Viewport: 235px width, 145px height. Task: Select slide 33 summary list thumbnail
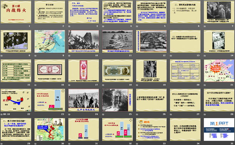pos(151,129)
